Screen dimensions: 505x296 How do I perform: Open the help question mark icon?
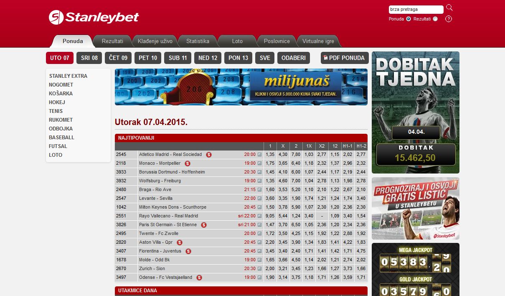tap(449, 19)
